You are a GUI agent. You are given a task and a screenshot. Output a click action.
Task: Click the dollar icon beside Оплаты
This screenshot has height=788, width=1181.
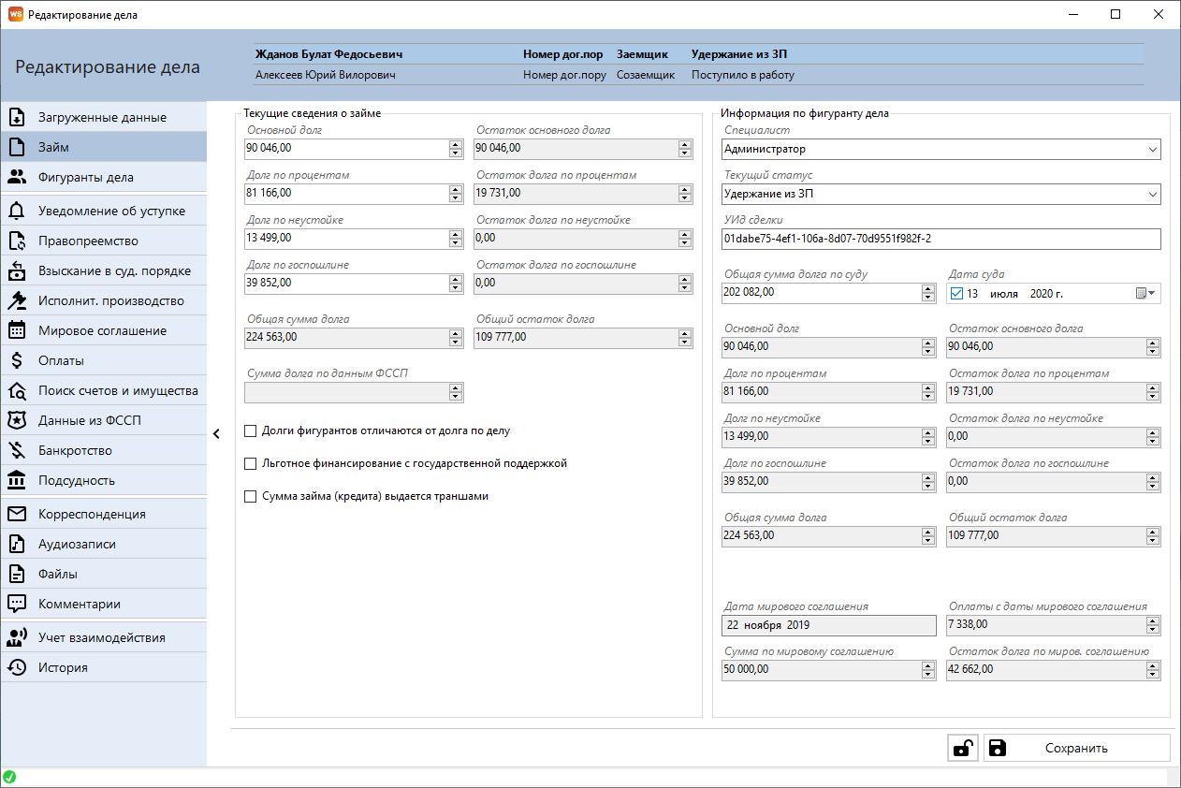pyautogui.click(x=17, y=360)
